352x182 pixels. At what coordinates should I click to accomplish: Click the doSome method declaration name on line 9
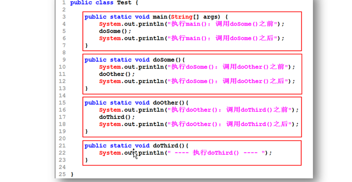[165, 60]
